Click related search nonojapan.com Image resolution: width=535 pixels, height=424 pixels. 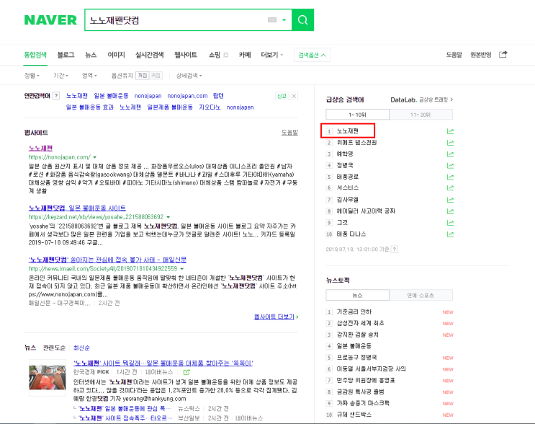coord(187,96)
